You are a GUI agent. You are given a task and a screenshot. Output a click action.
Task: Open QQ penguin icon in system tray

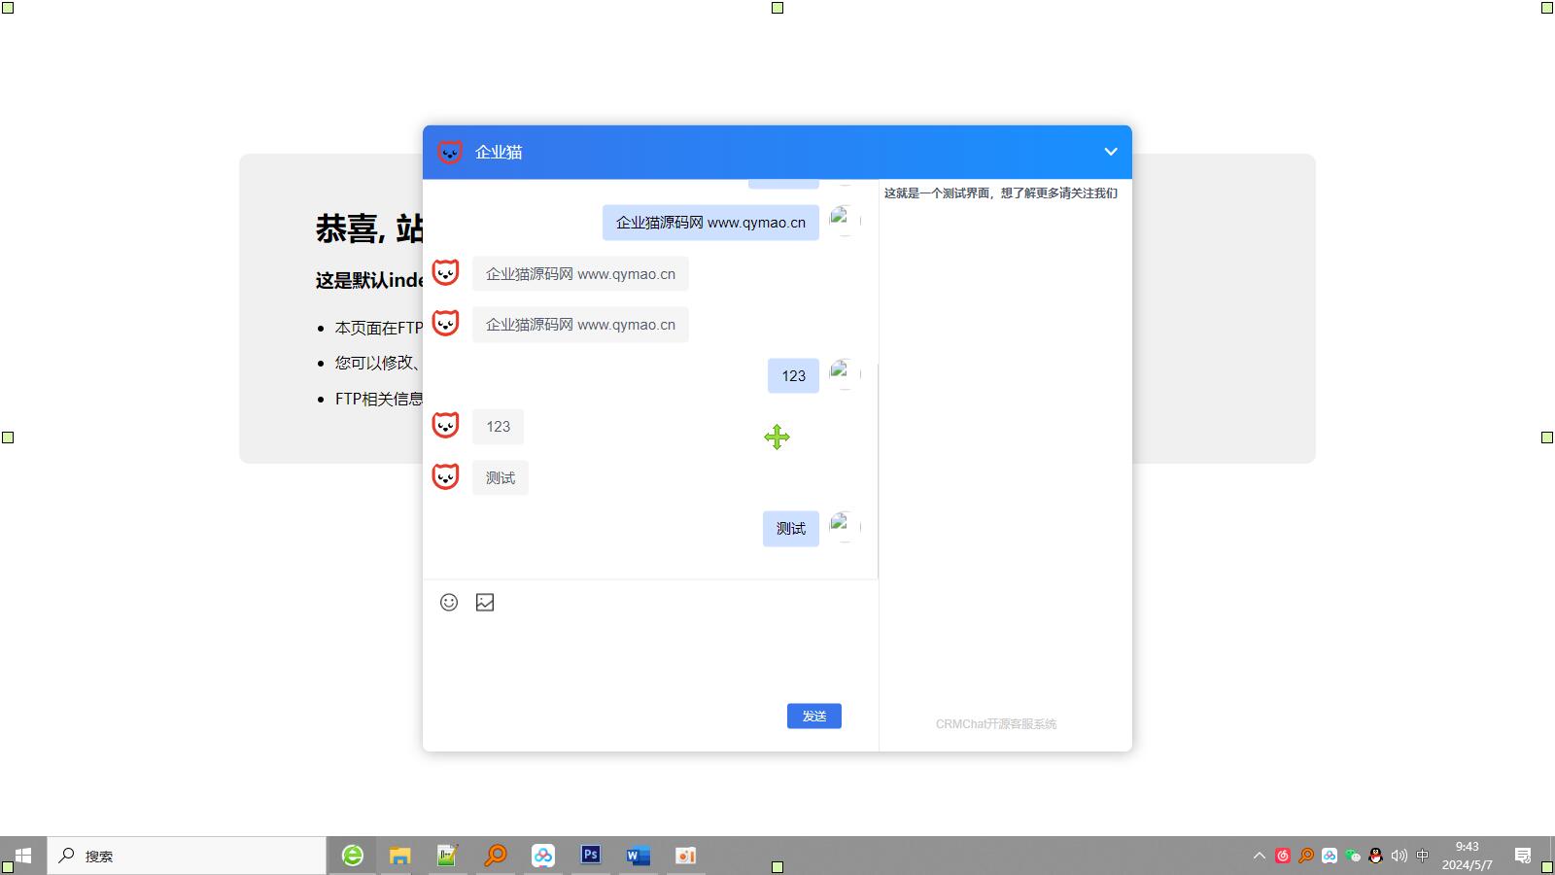pyautogui.click(x=1375, y=856)
